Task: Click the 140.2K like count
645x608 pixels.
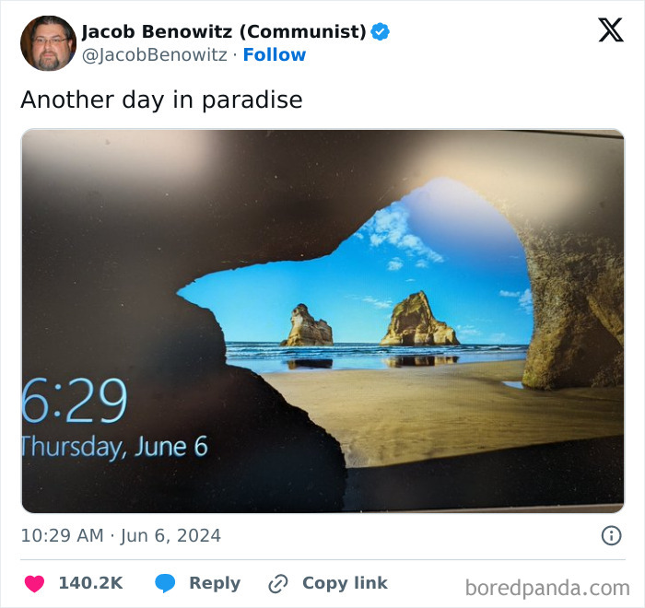Action: tap(91, 583)
